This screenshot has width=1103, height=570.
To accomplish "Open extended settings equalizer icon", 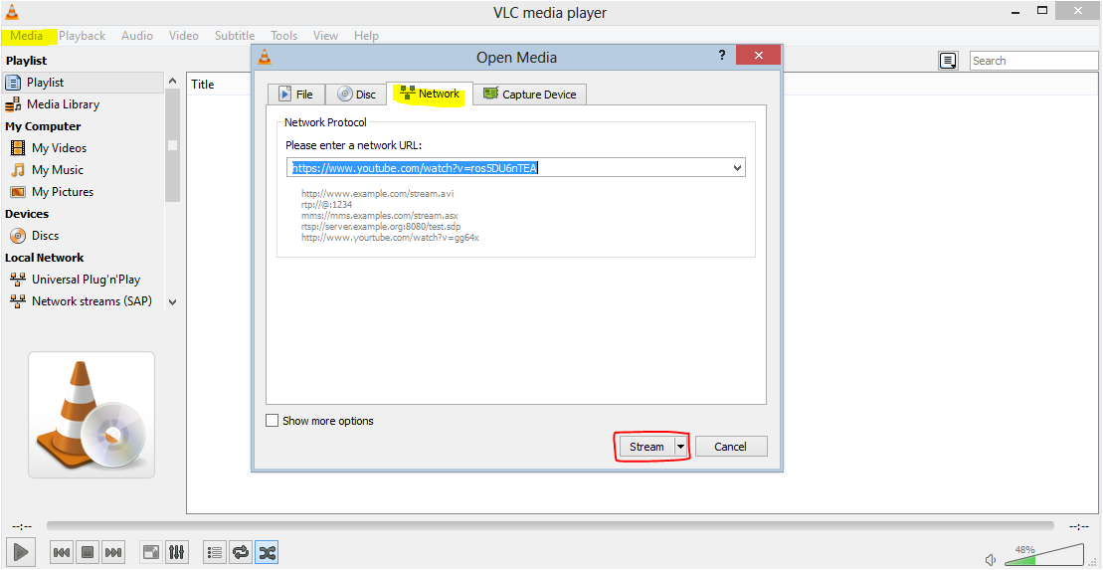I will (x=177, y=552).
